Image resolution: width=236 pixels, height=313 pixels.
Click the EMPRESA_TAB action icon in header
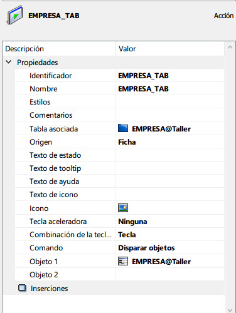(15, 15)
